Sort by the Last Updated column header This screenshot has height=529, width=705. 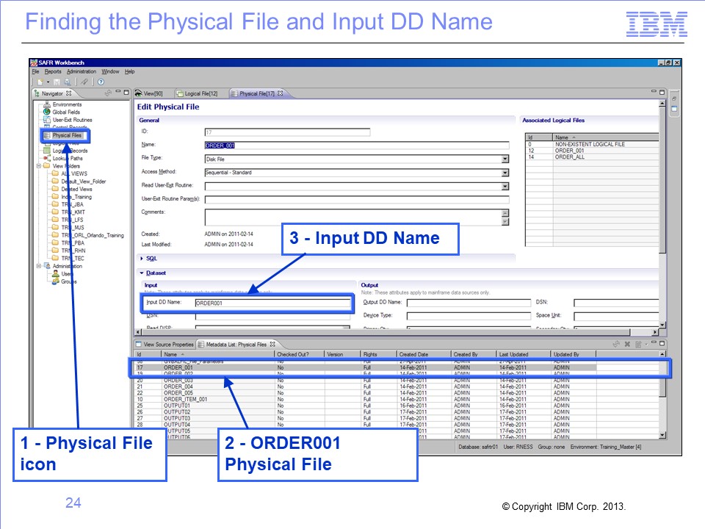click(x=524, y=354)
